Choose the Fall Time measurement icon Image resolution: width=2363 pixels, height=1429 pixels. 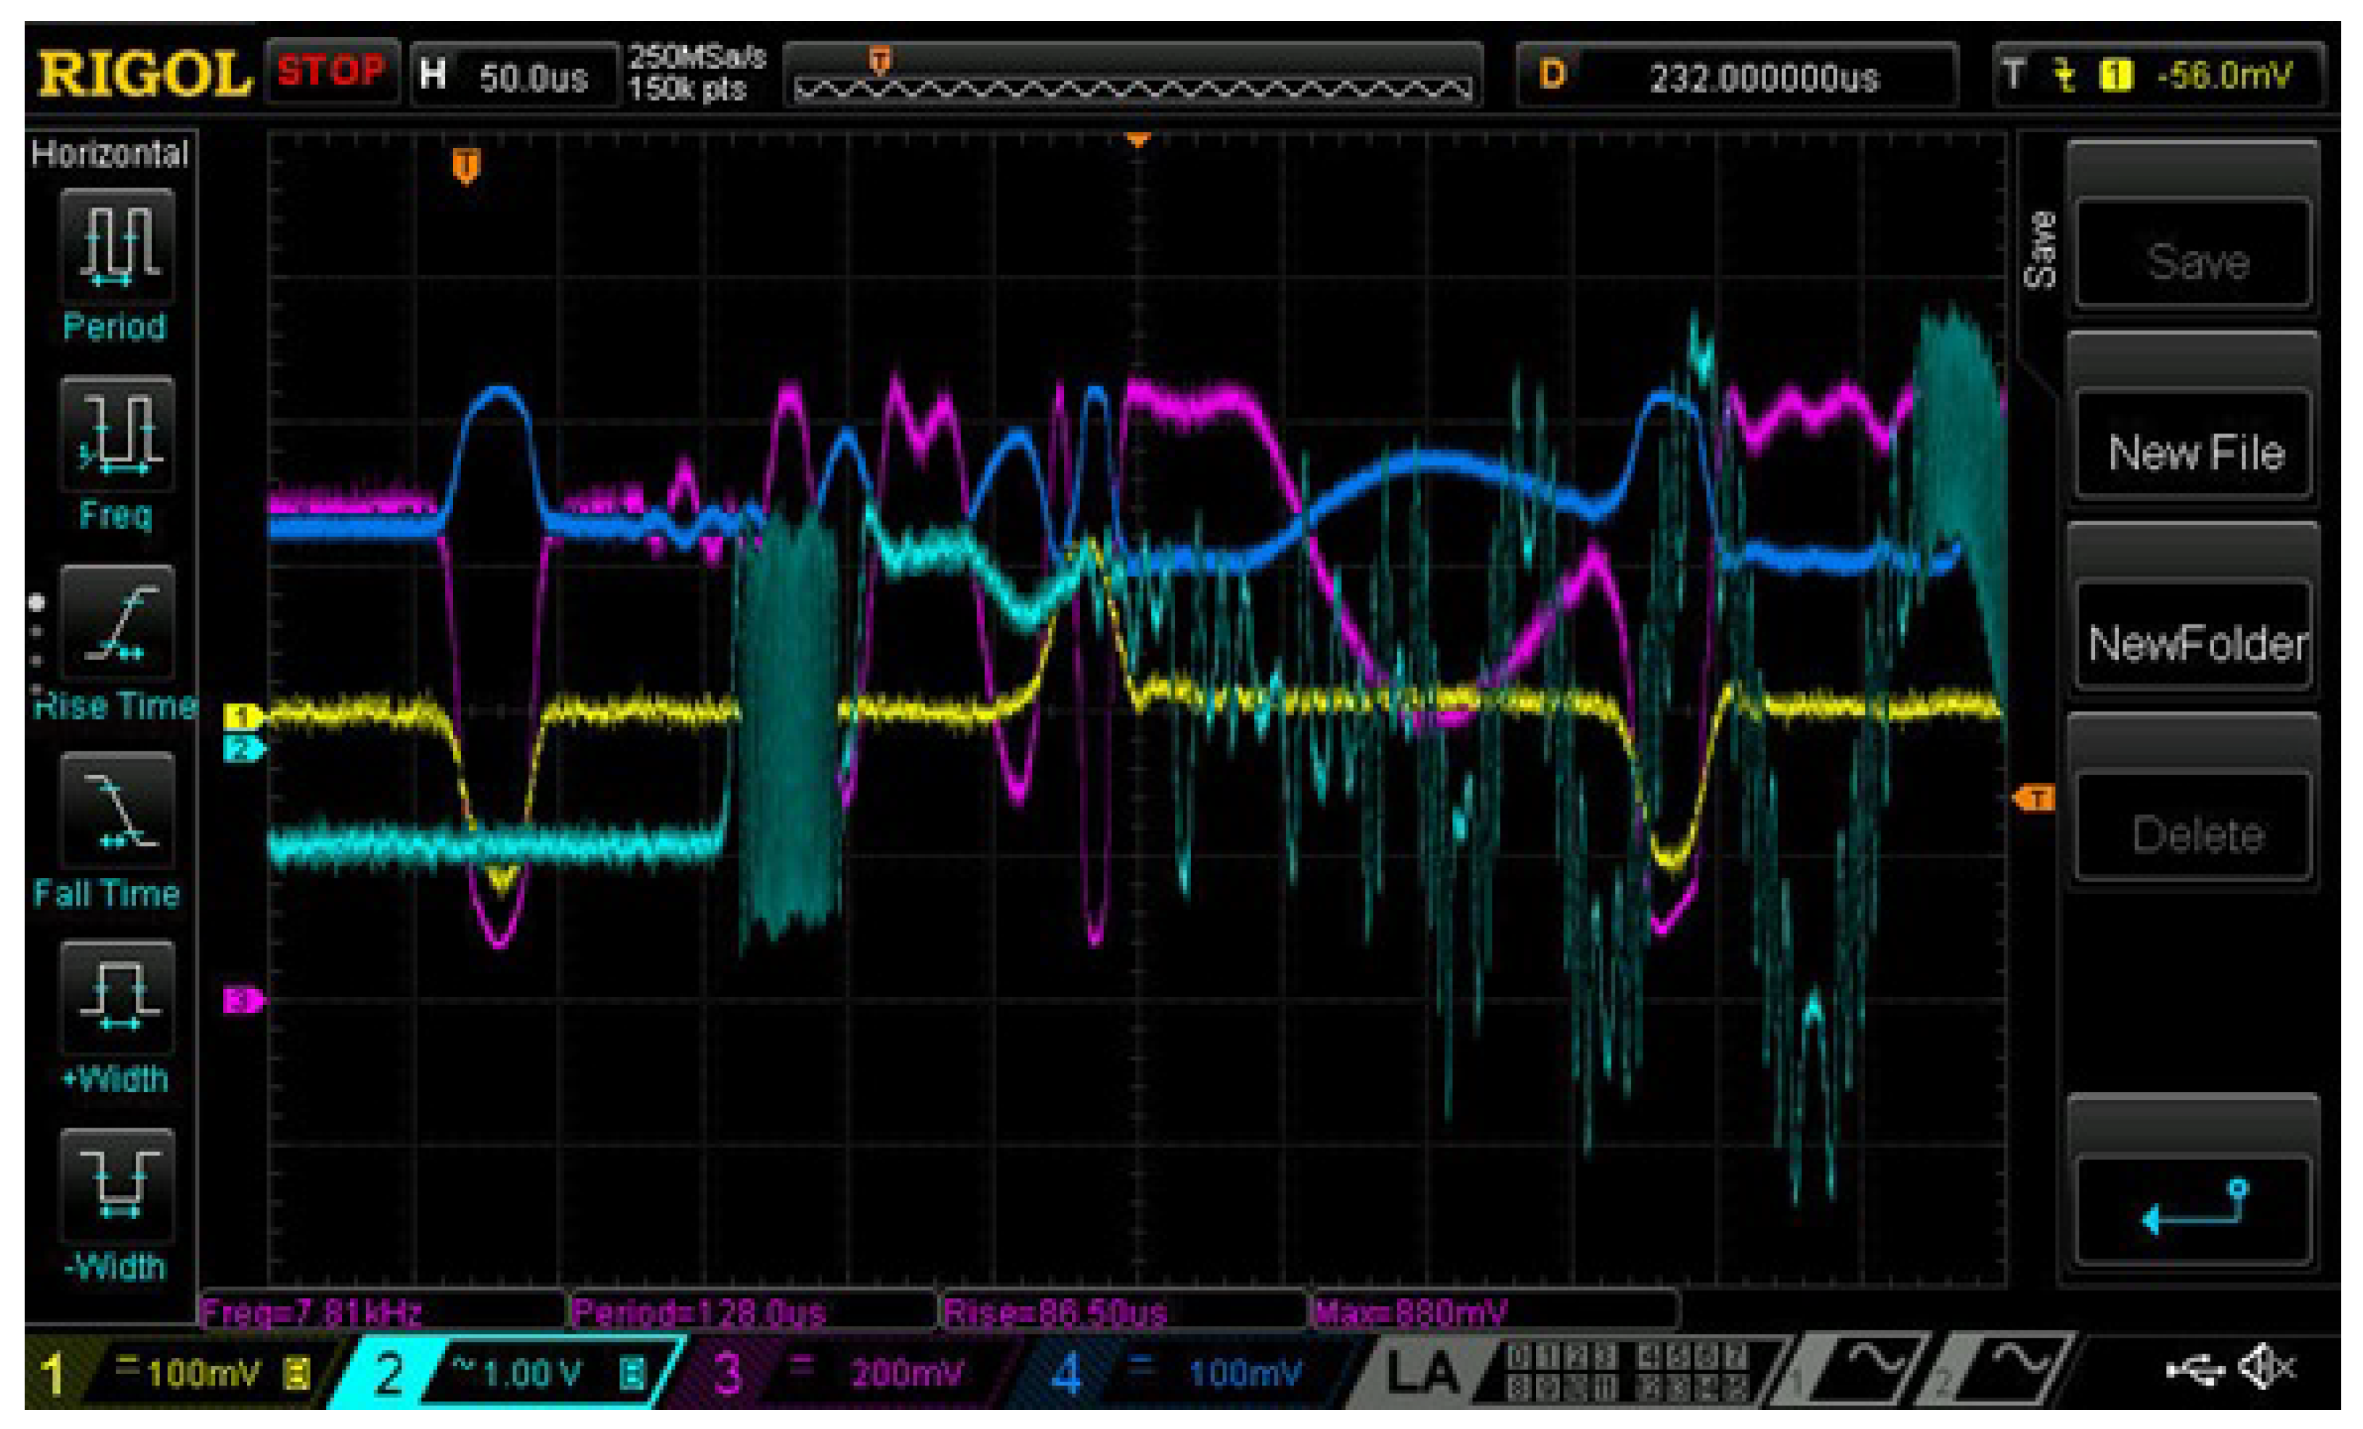(117, 811)
